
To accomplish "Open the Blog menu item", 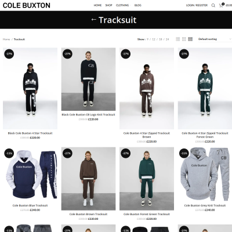I will [138, 5].
